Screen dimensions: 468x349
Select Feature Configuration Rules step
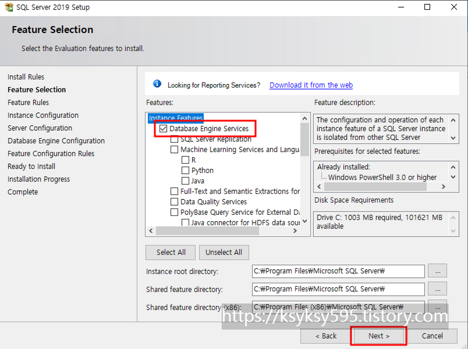(x=51, y=153)
